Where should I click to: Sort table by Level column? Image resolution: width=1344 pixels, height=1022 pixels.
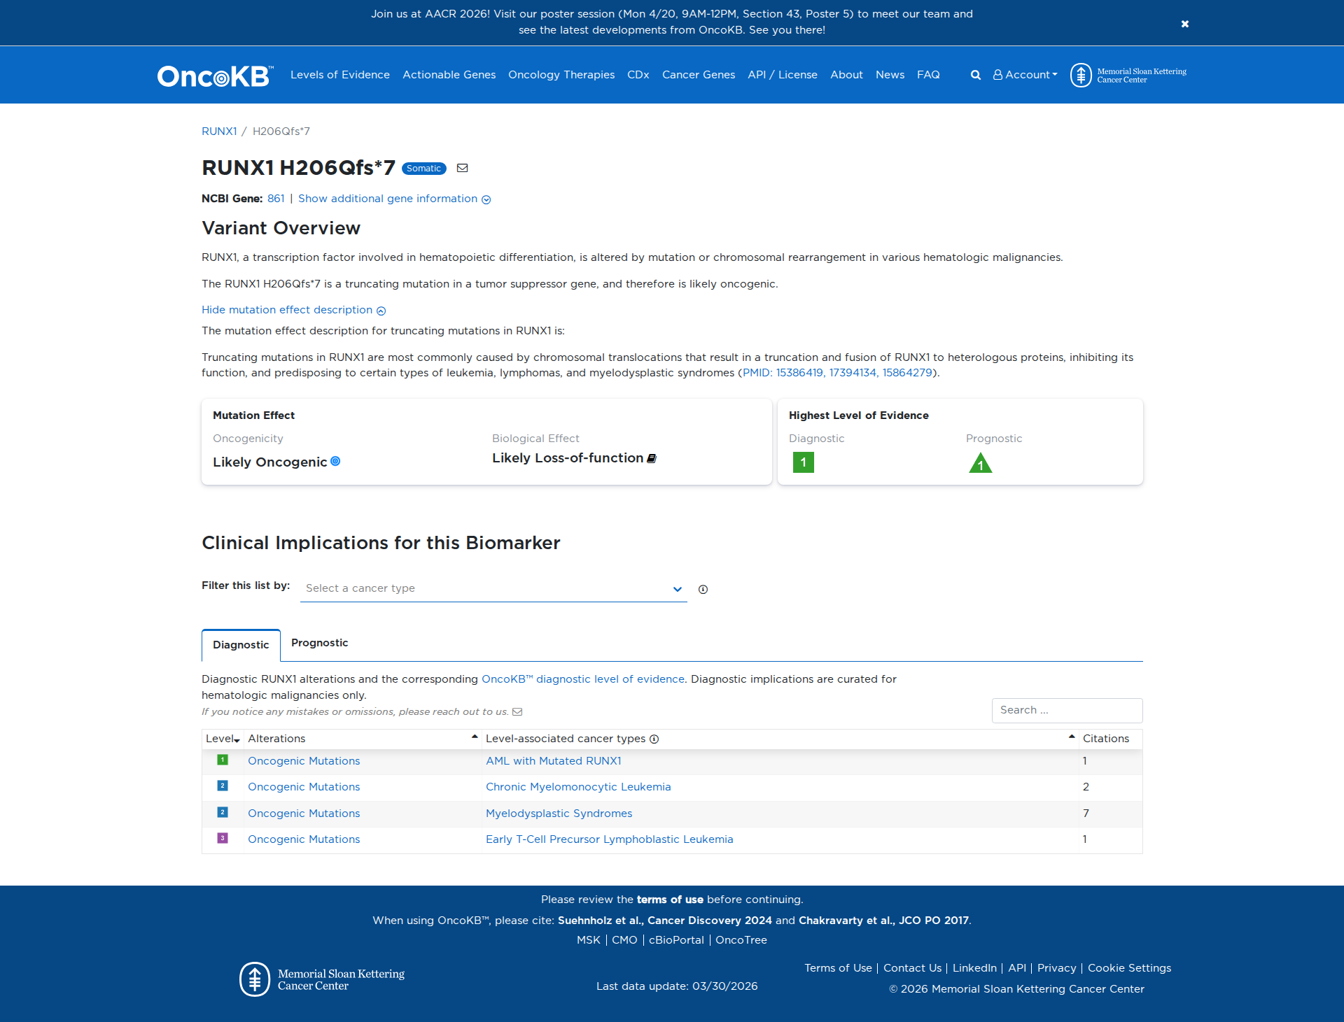[223, 739]
